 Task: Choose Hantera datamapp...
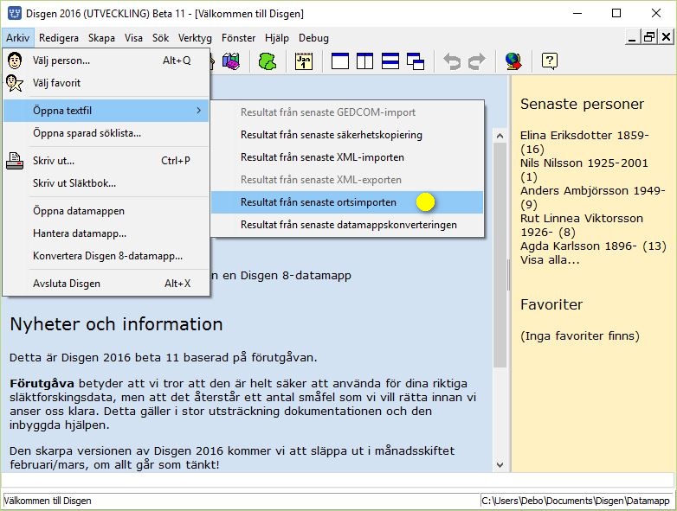(106, 233)
